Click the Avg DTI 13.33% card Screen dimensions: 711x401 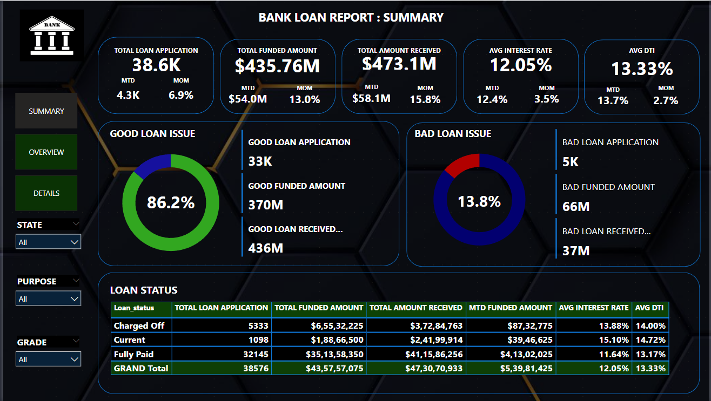(x=642, y=77)
